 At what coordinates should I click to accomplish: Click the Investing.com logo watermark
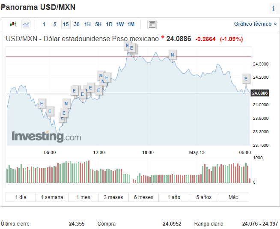pyautogui.click(x=46, y=137)
